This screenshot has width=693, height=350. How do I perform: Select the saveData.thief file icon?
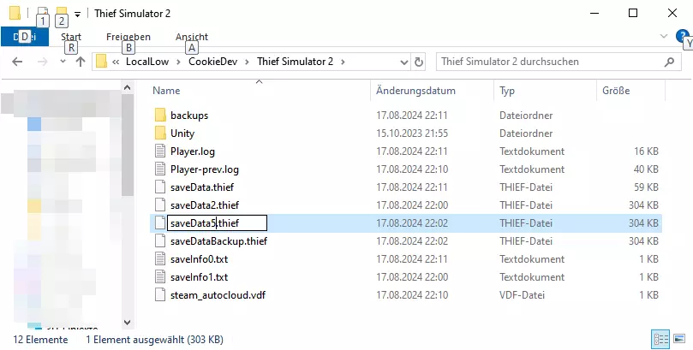point(160,187)
